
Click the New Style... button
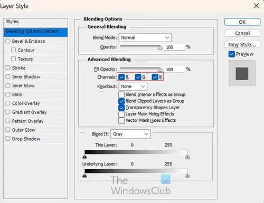(242, 45)
